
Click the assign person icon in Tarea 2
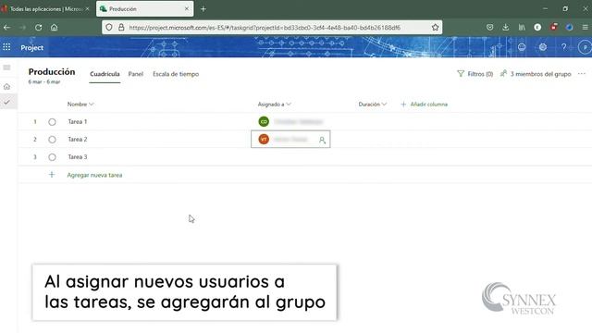(x=322, y=140)
